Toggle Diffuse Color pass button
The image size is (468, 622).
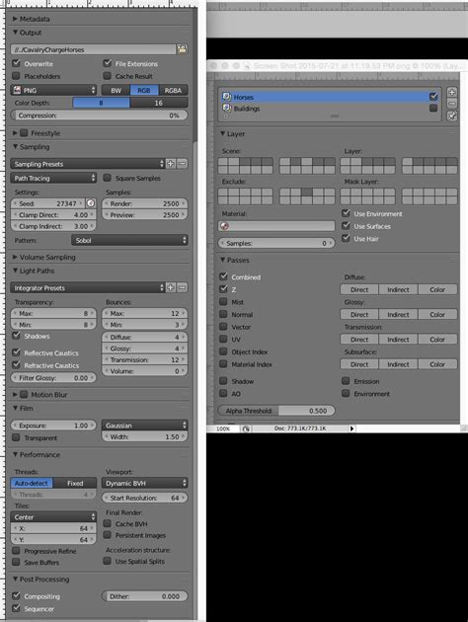point(437,289)
